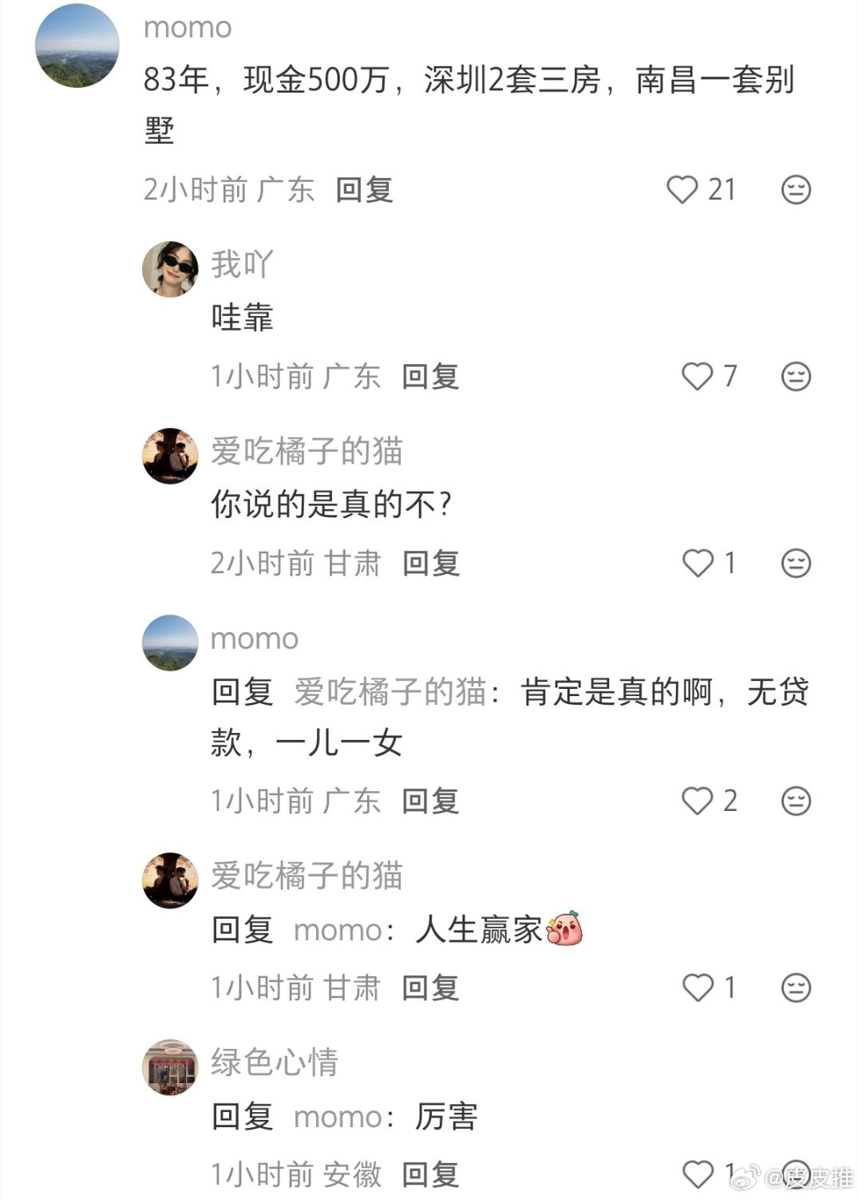Open 爱吃橘子的猫 username link
Viewport: 862px width, 1199px height.
[306, 451]
